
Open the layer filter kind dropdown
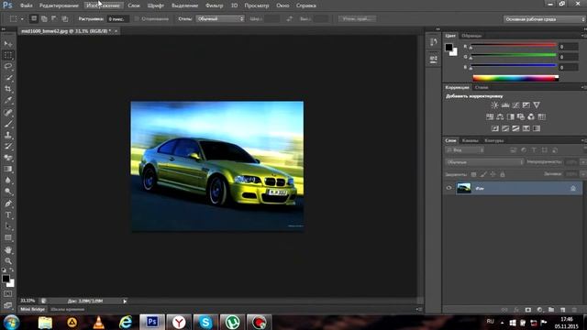click(465, 150)
